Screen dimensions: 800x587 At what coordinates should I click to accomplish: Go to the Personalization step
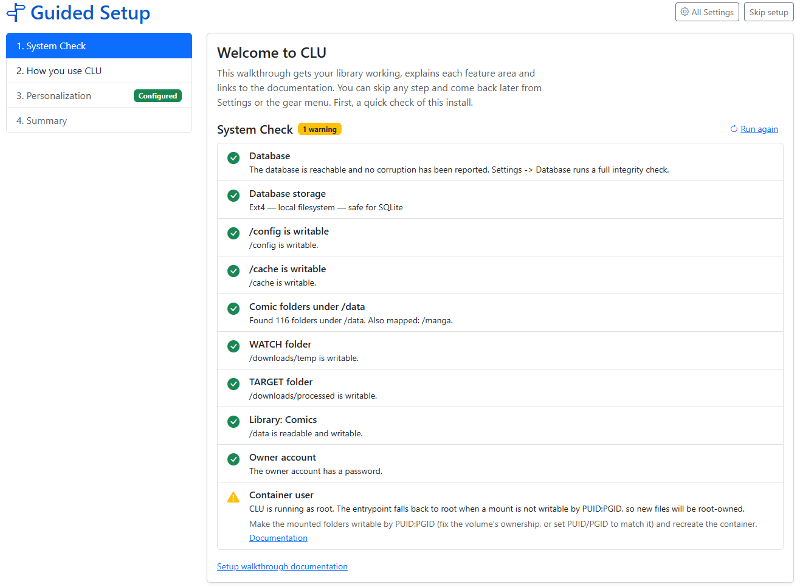(x=99, y=95)
